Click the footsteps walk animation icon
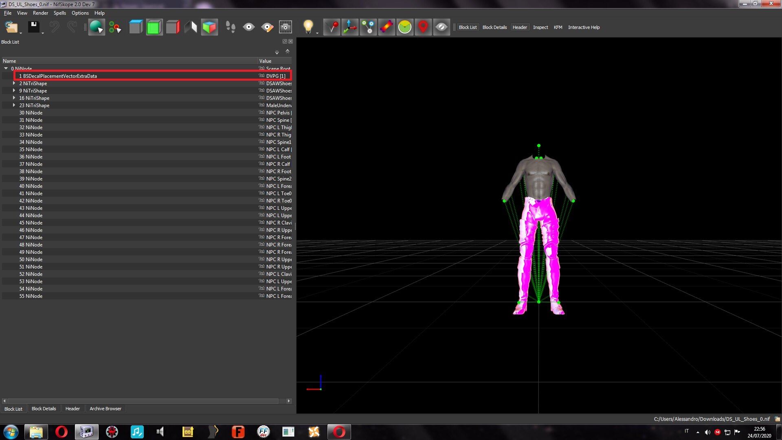The image size is (782, 440). (x=231, y=27)
